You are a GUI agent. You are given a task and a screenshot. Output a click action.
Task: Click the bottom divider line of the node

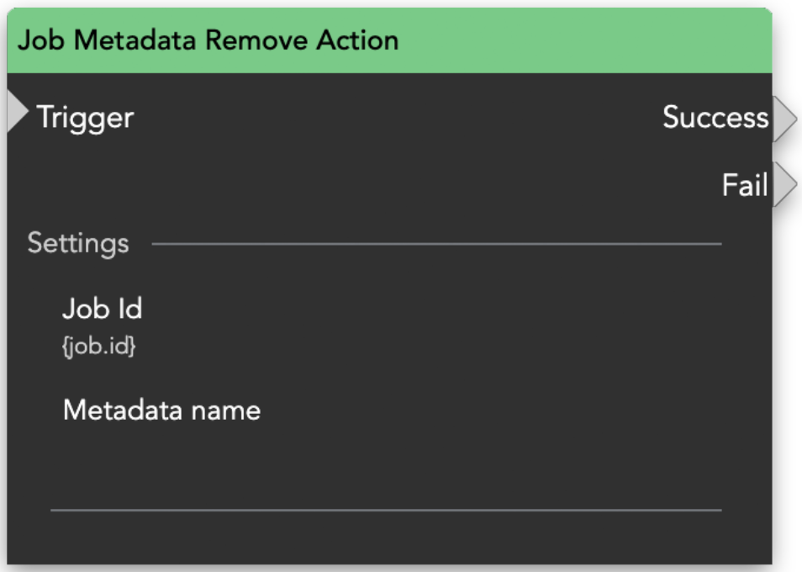coord(387,510)
